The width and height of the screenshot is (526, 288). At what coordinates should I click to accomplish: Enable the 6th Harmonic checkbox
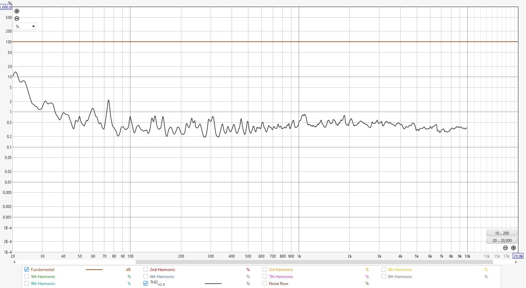(x=146, y=276)
